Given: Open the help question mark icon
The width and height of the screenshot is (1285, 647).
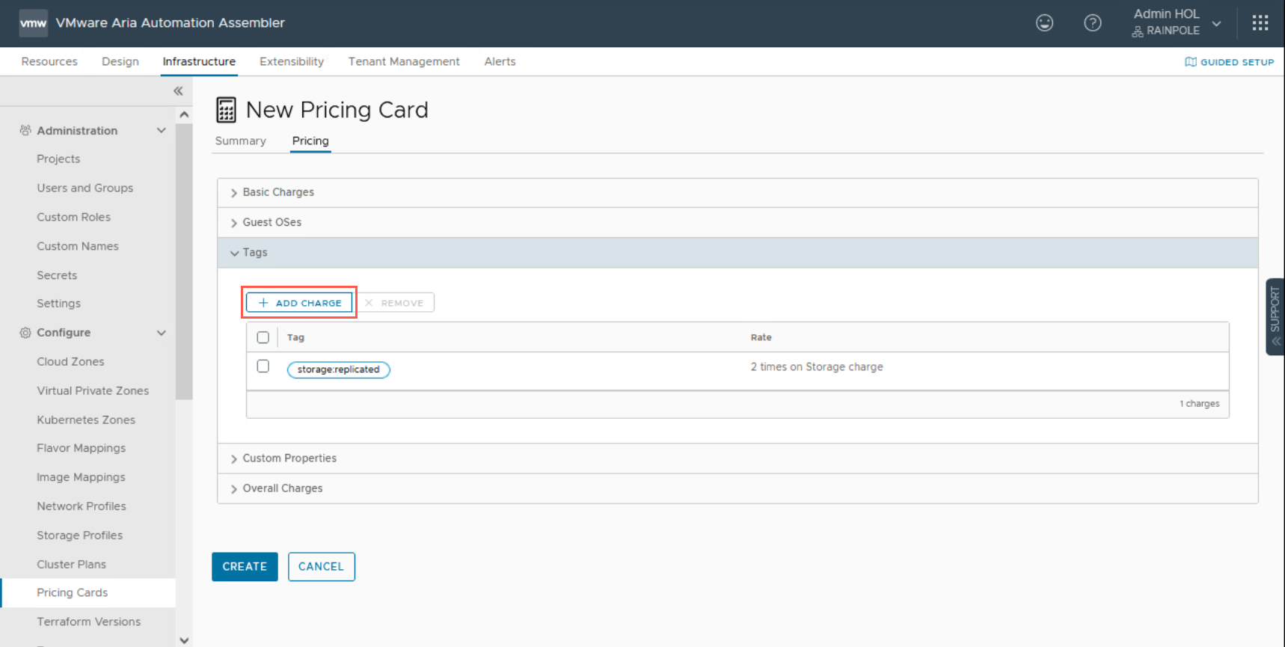Looking at the screenshot, I should click(1092, 23).
